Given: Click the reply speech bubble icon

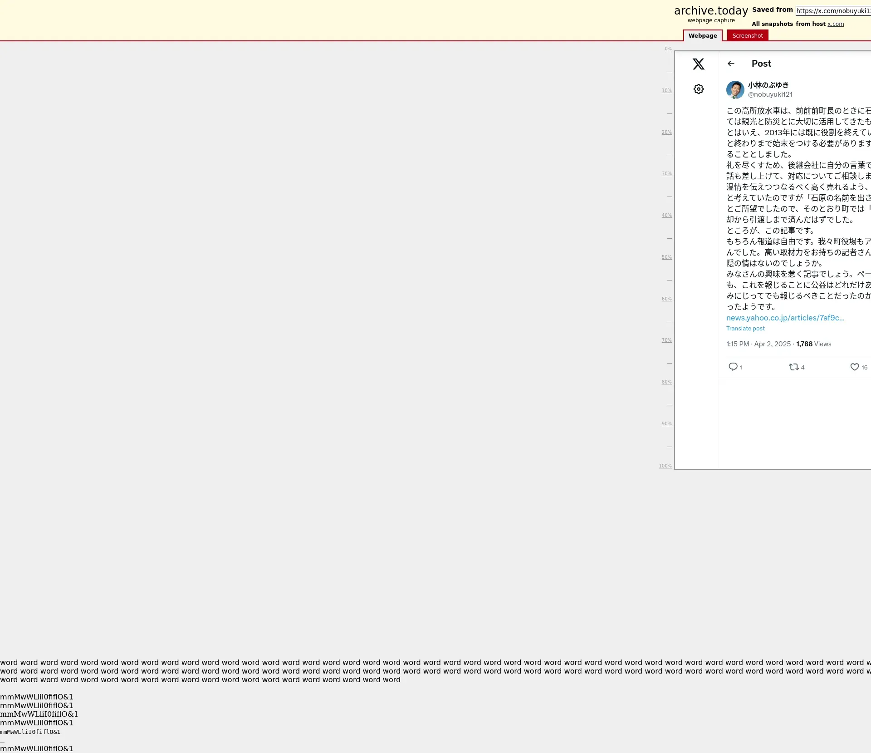Looking at the screenshot, I should point(733,367).
